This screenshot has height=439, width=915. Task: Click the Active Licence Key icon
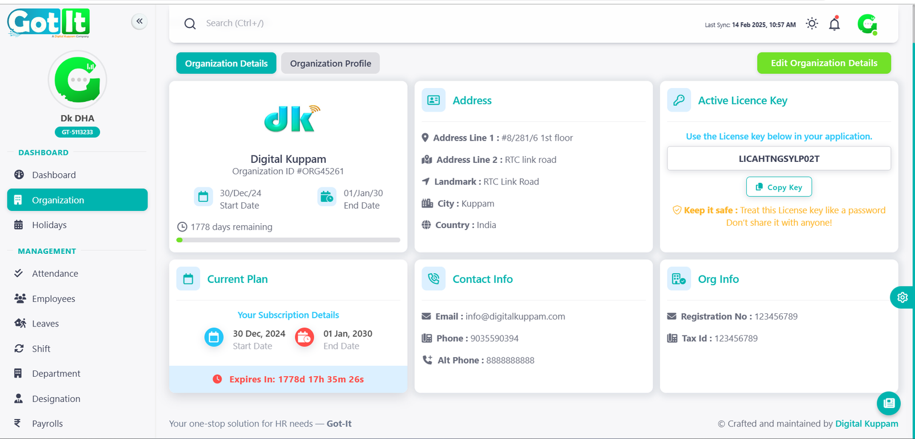point(679,101)
